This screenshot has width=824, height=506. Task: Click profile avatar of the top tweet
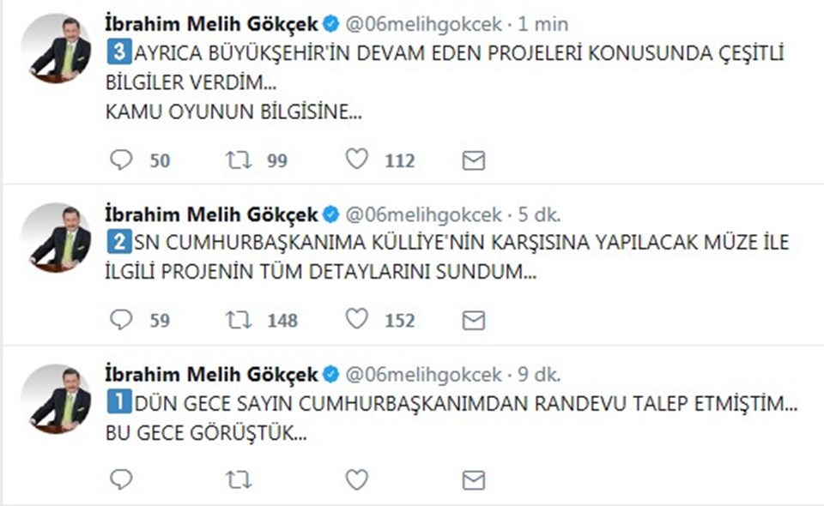(57, 48)
